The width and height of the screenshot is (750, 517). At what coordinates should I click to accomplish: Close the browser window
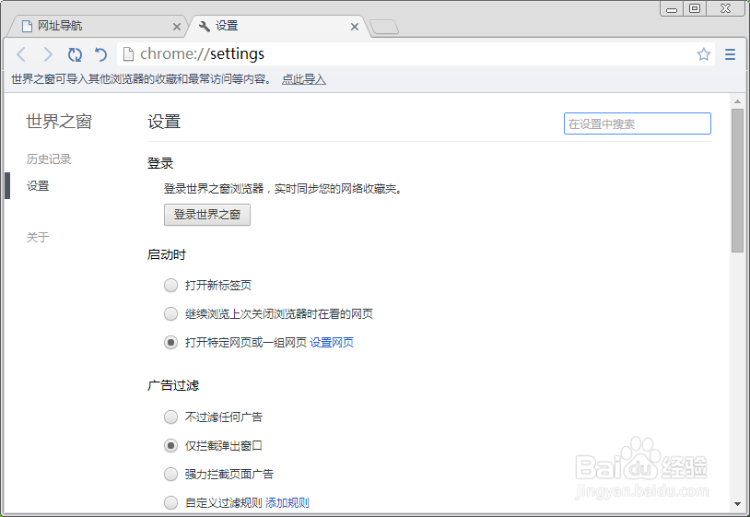[726, 8]
